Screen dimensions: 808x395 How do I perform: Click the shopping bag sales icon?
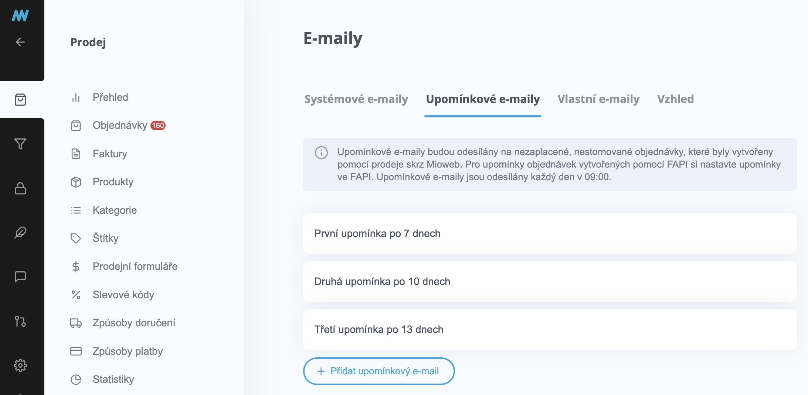point(20,100)
